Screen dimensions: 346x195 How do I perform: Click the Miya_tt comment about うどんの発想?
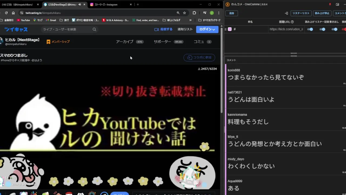[275, 144]
